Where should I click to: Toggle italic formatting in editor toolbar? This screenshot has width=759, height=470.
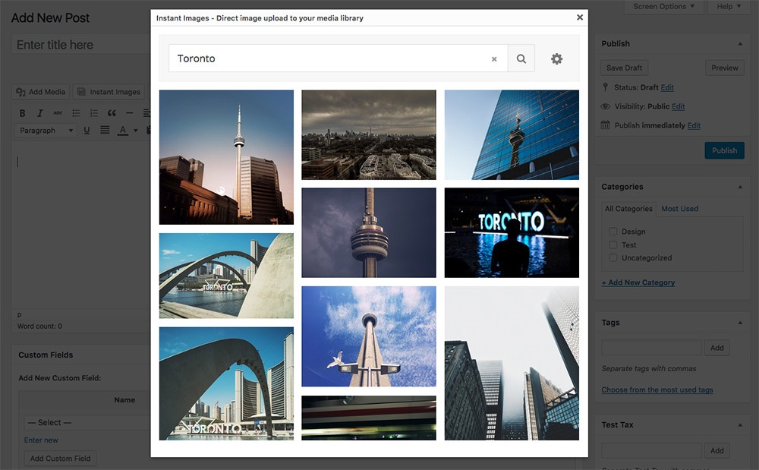[39, 113]
